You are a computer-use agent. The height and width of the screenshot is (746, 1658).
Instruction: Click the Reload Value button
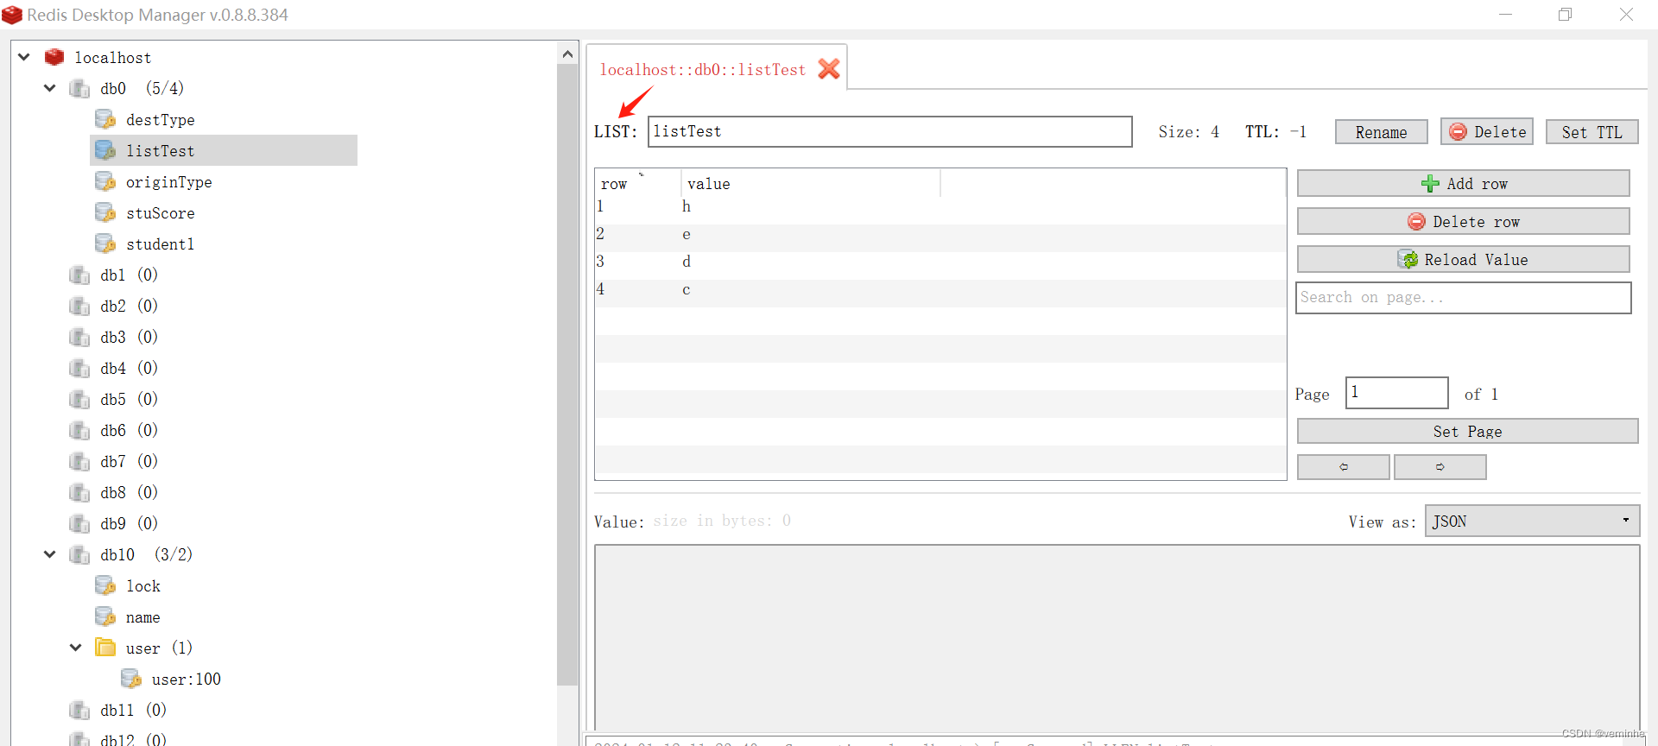coord(1464,259)
